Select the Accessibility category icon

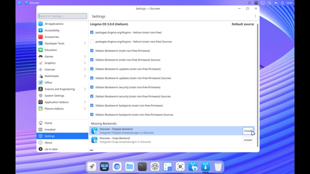[x=41, y=30]
